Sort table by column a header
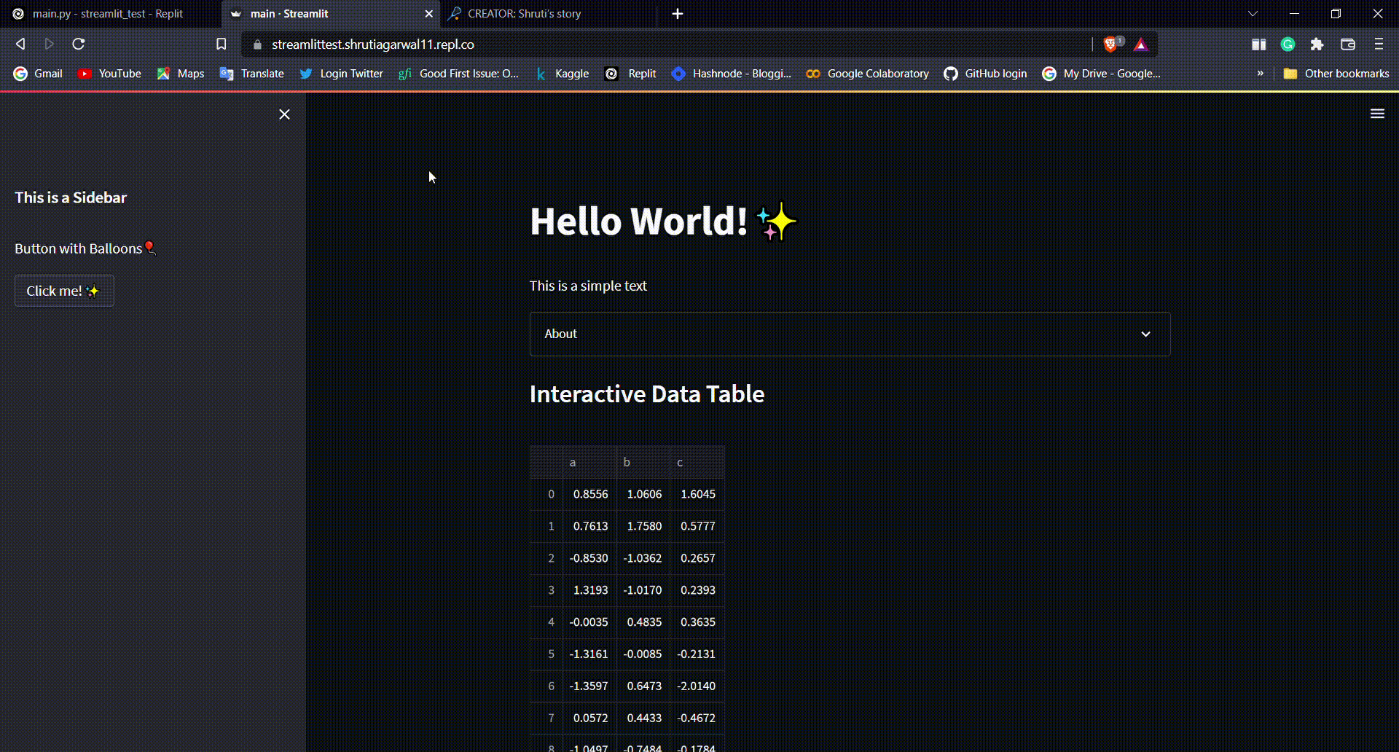Viewport: 1399px width, 752px height. pyautogui.click(x=589, y=463)
